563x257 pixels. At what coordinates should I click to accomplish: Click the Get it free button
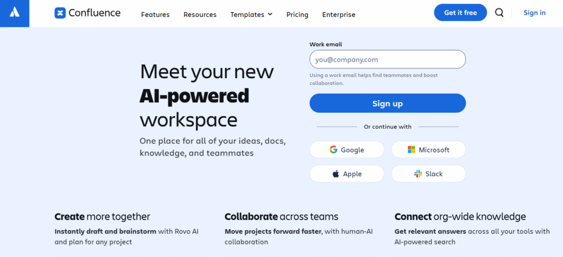click(x=460, y=13)
